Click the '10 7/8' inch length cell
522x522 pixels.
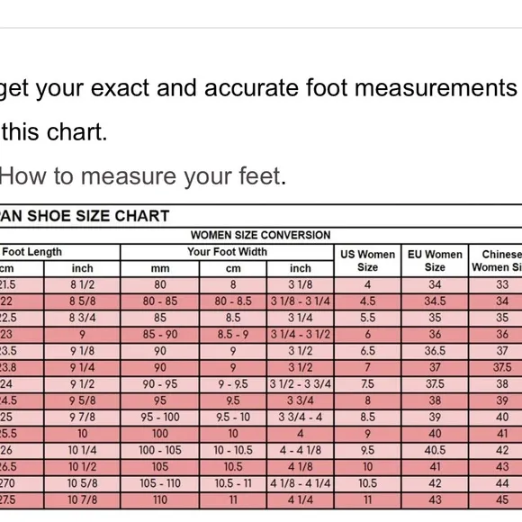point(82,499)
